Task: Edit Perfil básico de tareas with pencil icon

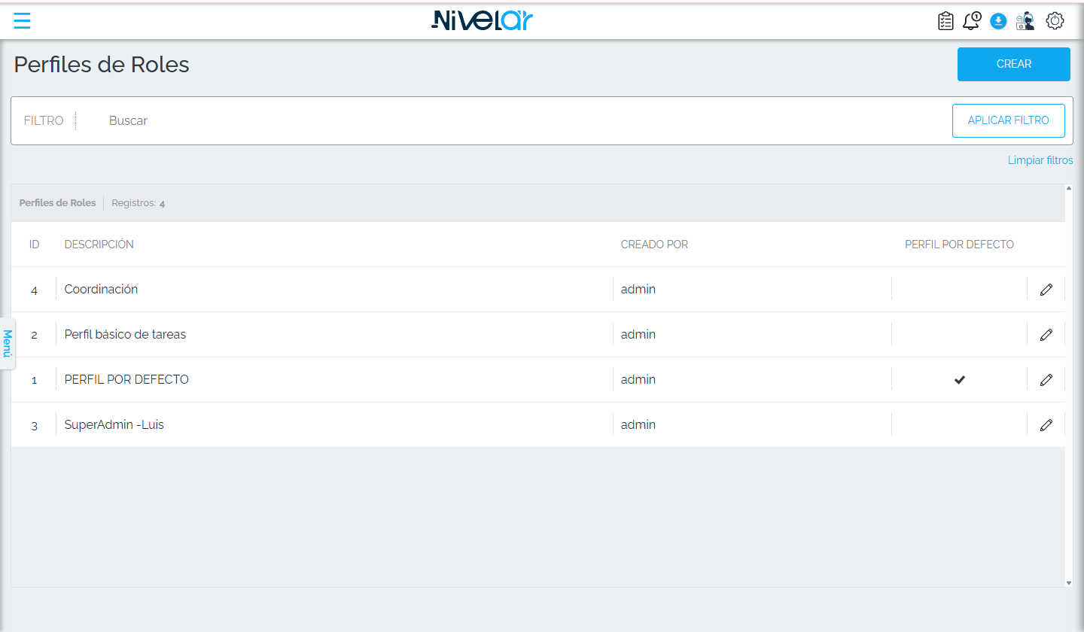Action: click(1046, 335)
